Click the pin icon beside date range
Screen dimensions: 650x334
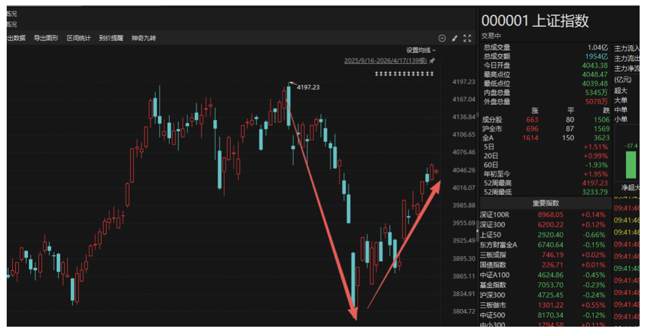pos(432,61)
